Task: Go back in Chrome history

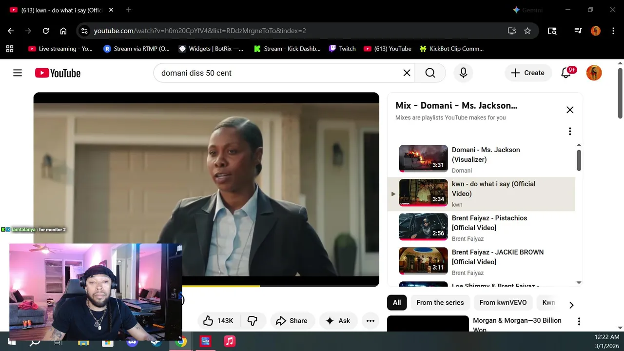Action: click(11, 31)
